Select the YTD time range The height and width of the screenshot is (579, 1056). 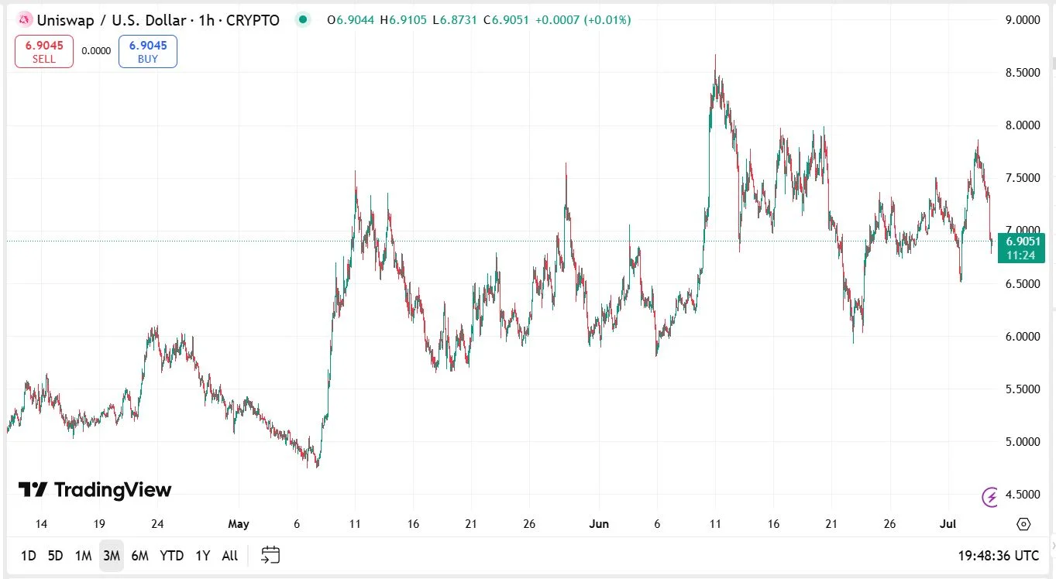(171, 555)
